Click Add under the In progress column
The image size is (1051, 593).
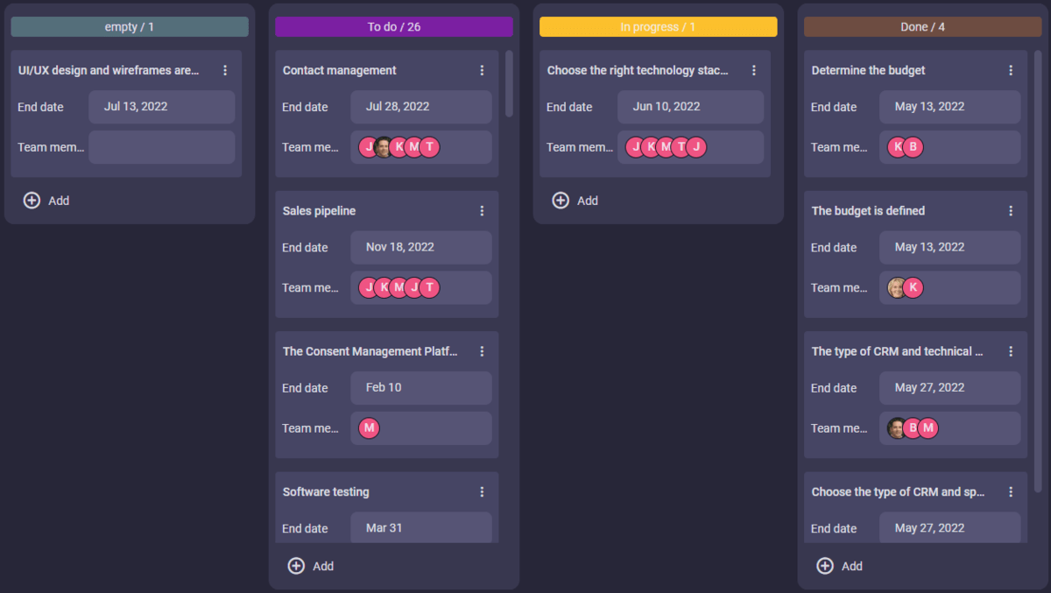[575, 201]
